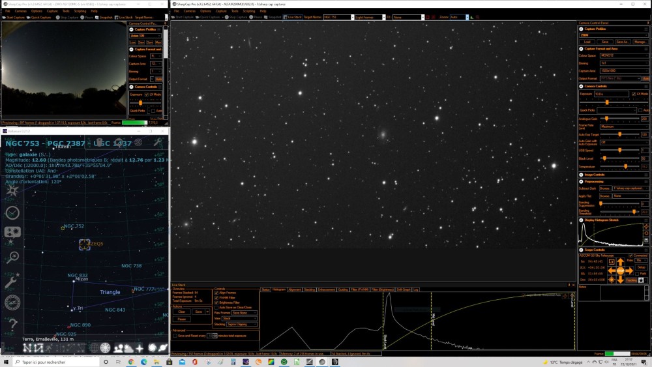Open Stellarium search window magnifier icon
This screenshot has width=652, height=367.
click(x=12, y=257)
